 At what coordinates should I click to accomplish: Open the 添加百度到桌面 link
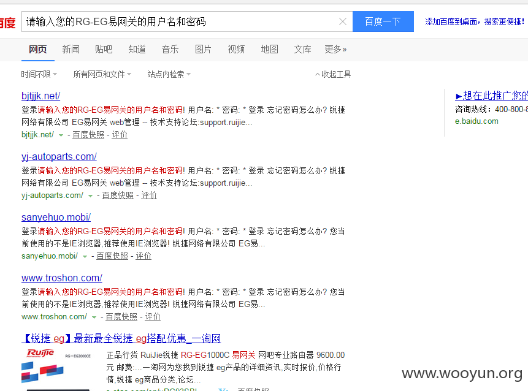(x=475, y=22)
